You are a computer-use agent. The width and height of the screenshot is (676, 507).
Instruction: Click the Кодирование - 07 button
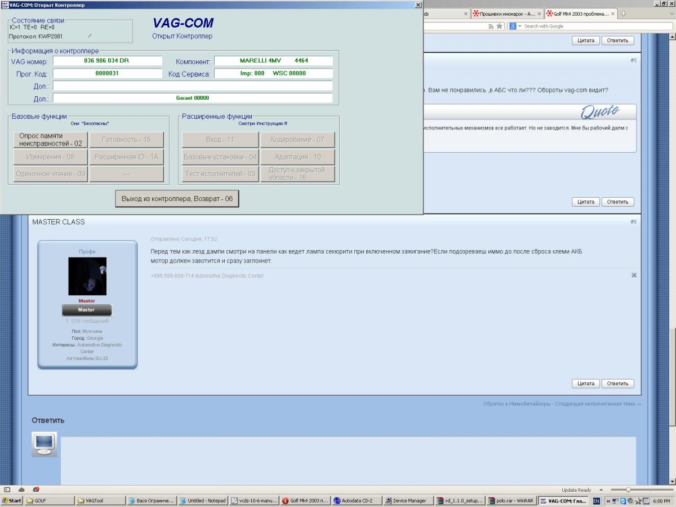pos(297,140)
